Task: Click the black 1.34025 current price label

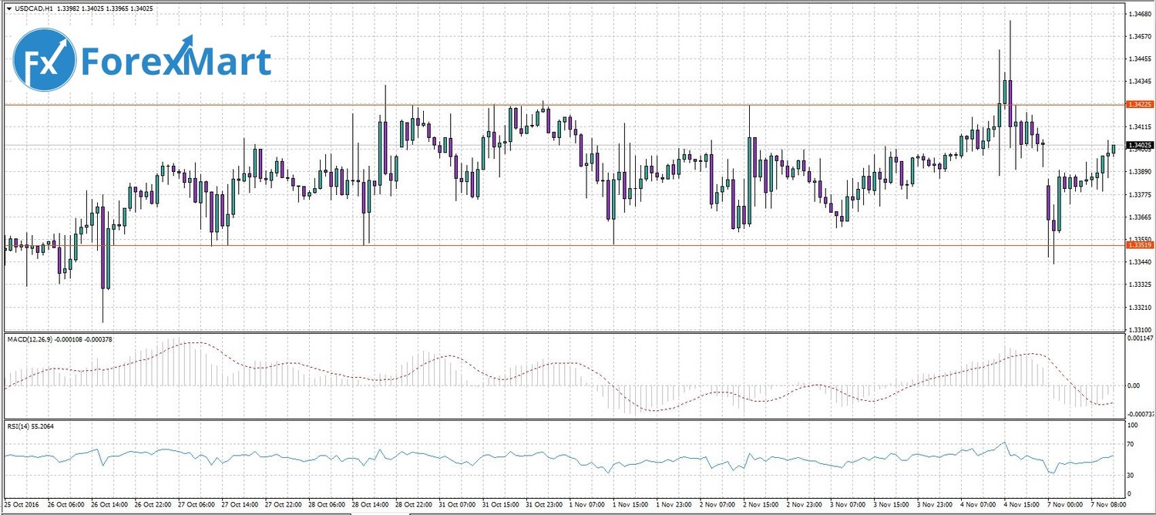Action: (1140, 145)
